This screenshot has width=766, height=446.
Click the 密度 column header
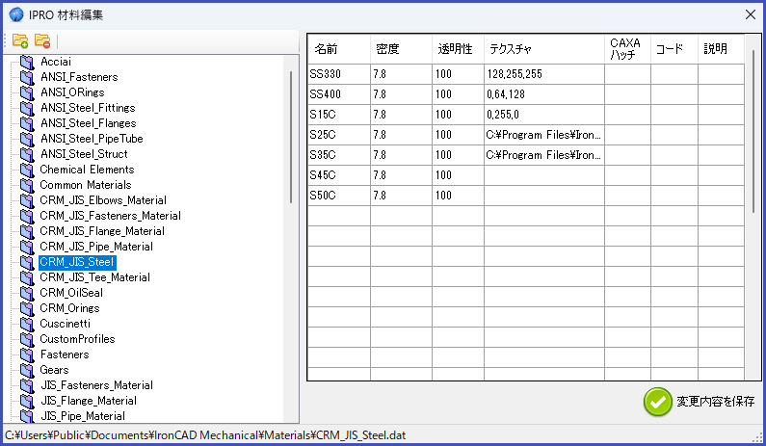click(x=401, y=49)
